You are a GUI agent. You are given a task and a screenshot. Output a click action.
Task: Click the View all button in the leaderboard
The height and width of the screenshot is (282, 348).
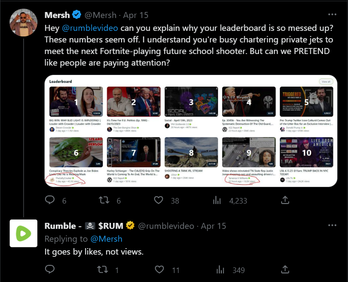coord(326,81)
